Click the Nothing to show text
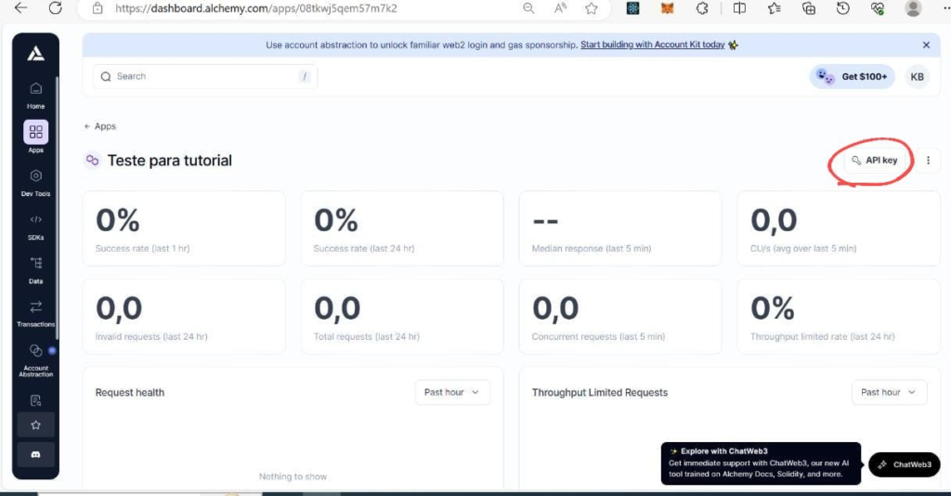 tap(293, 476)
